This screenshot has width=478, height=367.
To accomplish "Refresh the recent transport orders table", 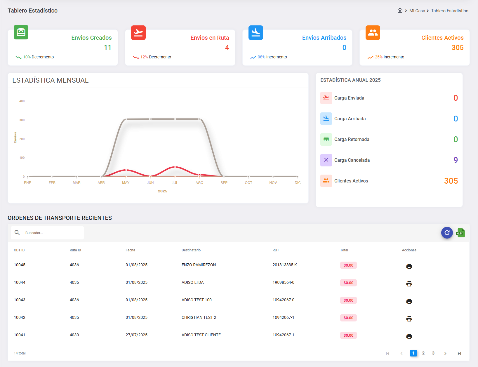I will click(x=447, y=233).
